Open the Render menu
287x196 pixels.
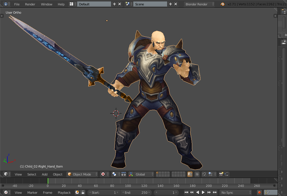[x=30, y=4]
